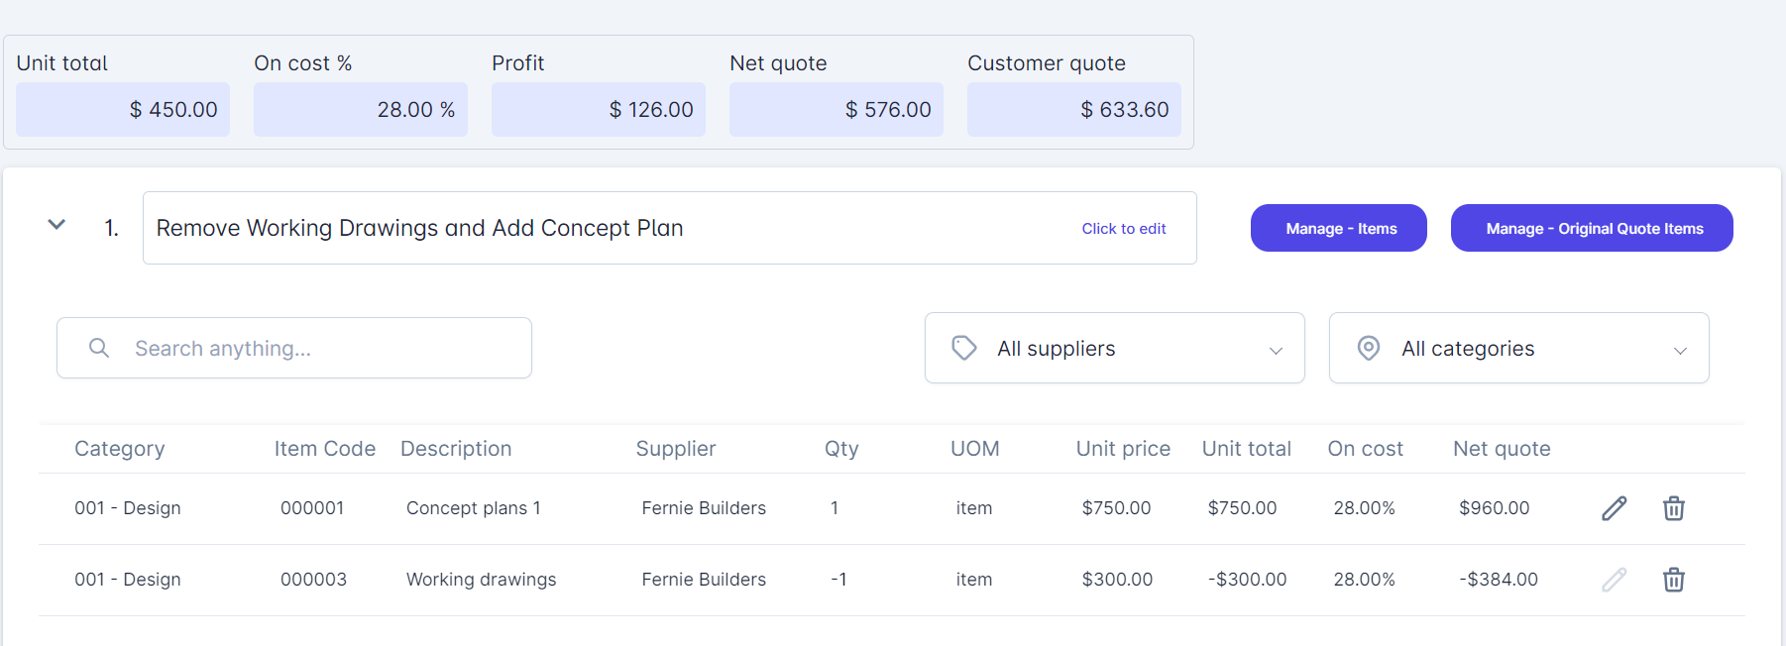Click the Net quote column header

coord(1501,449)
